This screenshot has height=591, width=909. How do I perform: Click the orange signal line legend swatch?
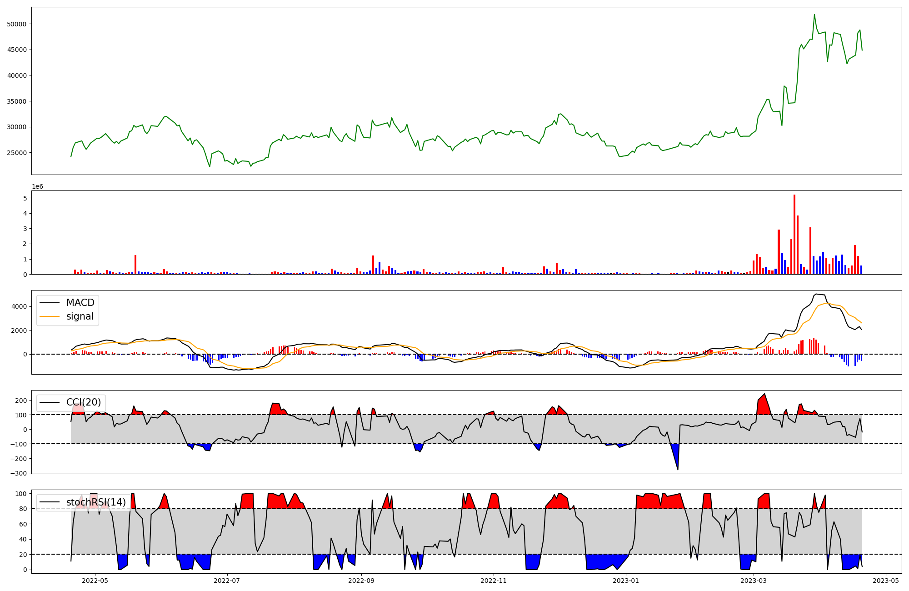coord(50,316)
